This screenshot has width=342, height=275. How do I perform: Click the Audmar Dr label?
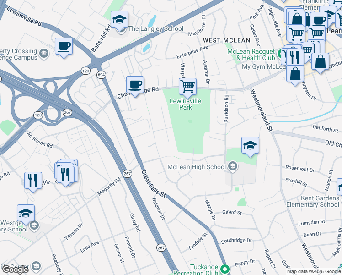click(x=206, y=72)
